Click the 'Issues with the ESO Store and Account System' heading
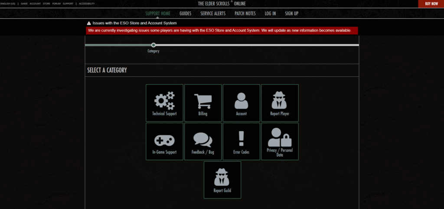The image size is (444, 209). coord(134,23)
